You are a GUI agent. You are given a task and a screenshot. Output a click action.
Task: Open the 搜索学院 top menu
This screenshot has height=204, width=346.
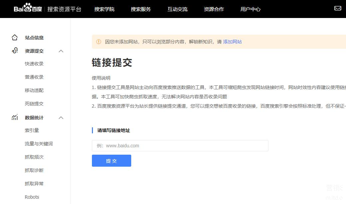tap(104, 9)
